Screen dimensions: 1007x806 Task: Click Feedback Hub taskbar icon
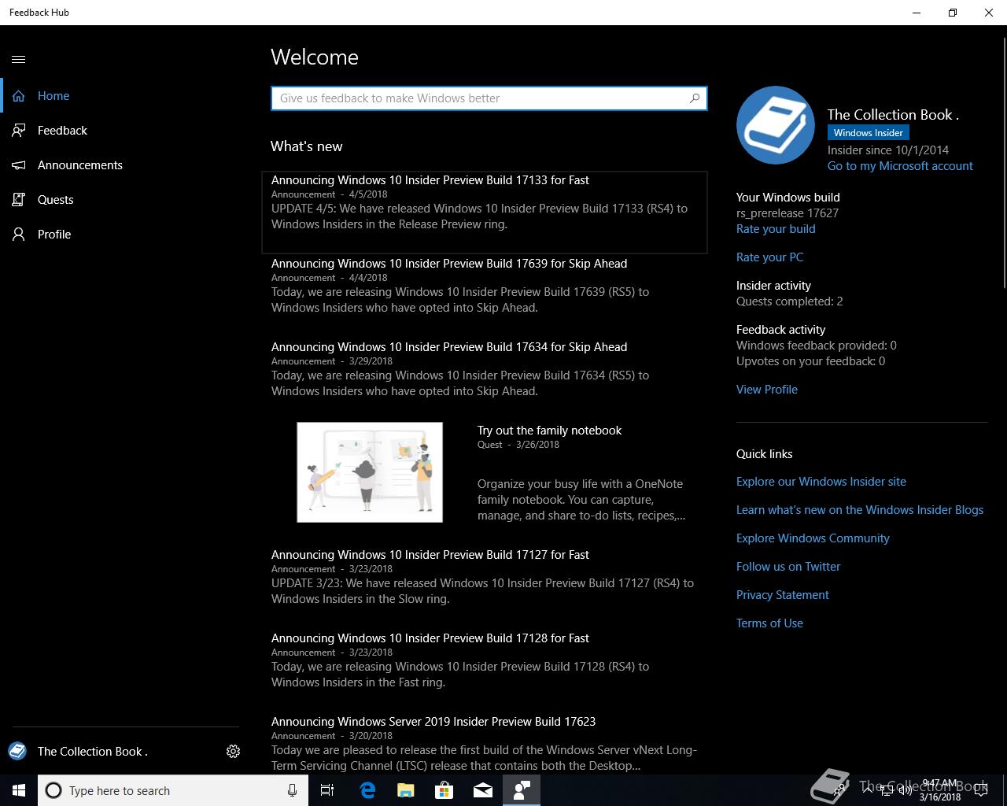pos(522,790)
